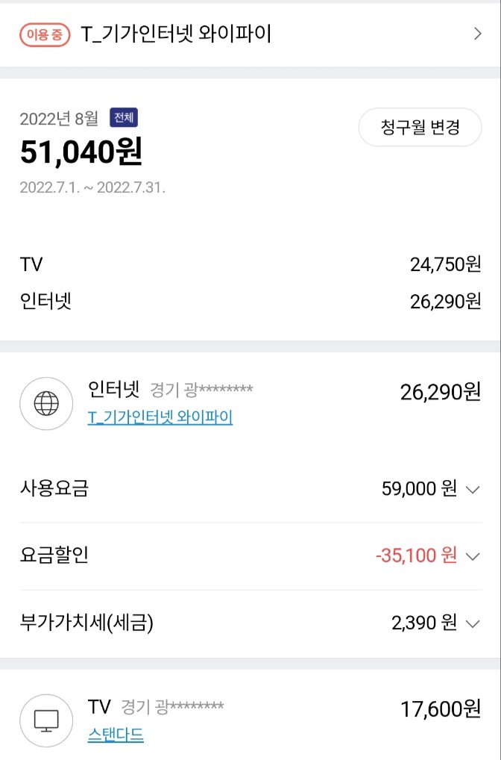The image size is (501, 760).
Task: Tap the T_기가인터넷 와이파이 header title
Action: tap(175, 34)
